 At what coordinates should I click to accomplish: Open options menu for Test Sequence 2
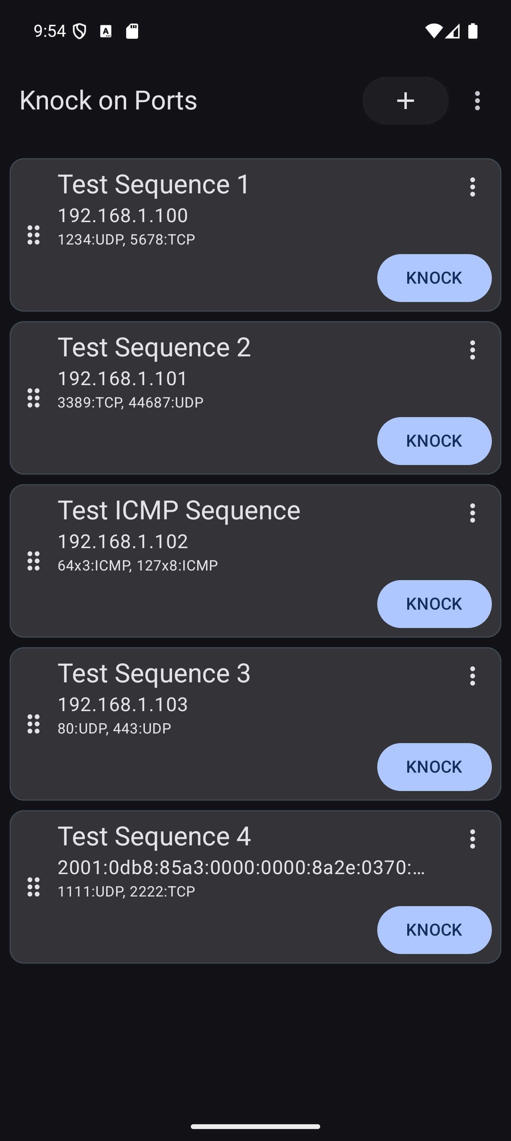472,350
